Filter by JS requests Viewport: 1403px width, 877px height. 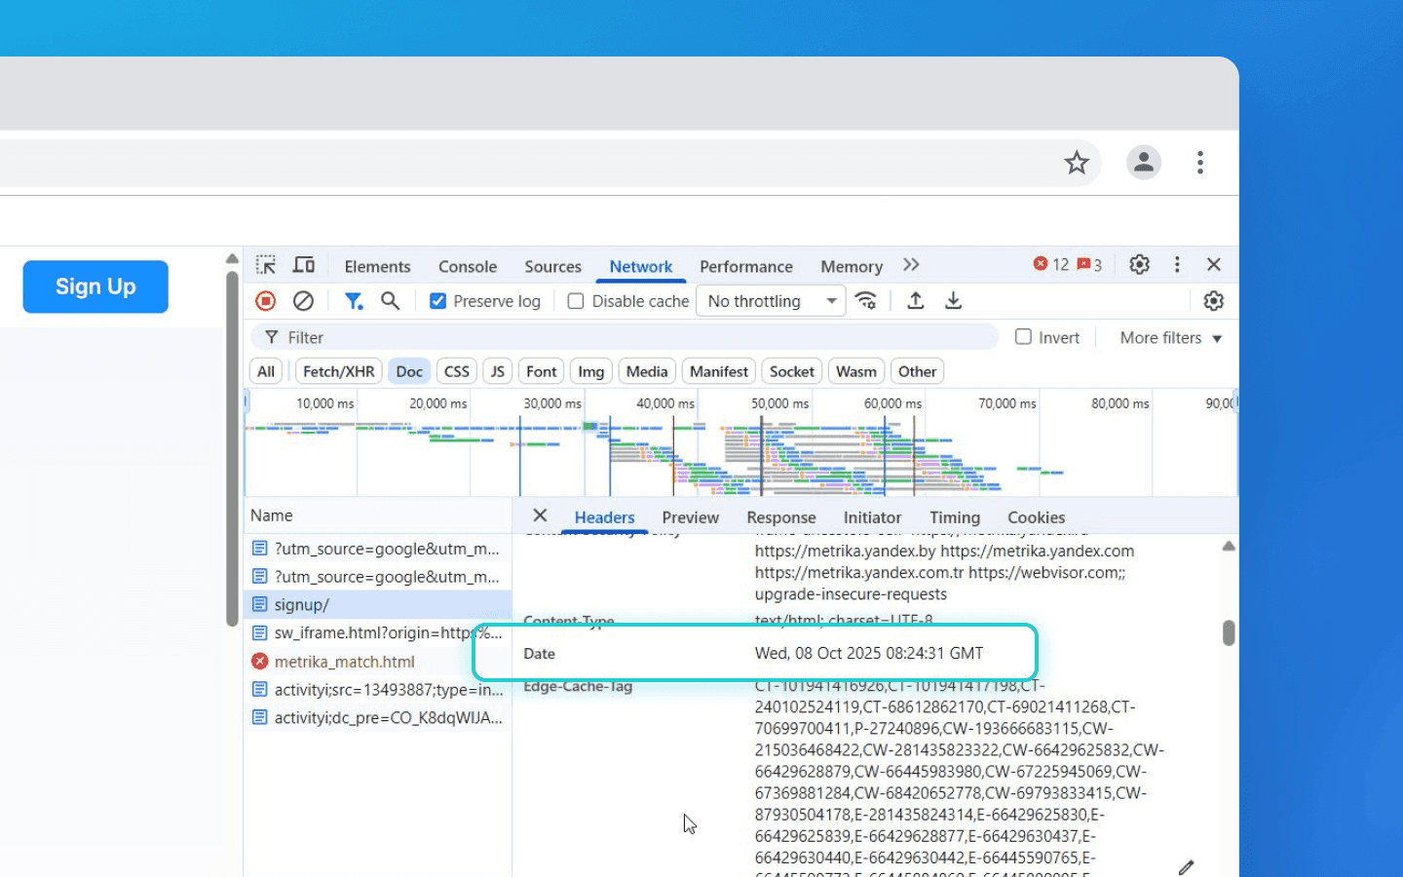pos(497,371)
